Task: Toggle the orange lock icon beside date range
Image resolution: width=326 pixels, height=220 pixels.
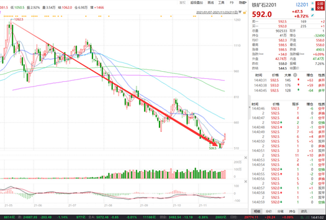Action: (245, 12)
